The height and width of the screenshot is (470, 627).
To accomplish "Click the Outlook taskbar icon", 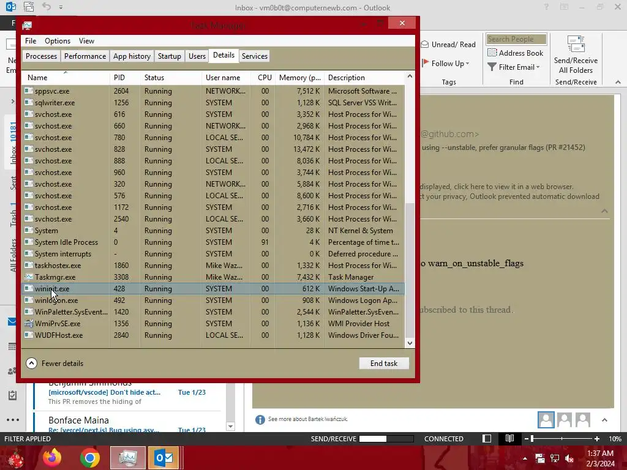I will tap(164, 458).
